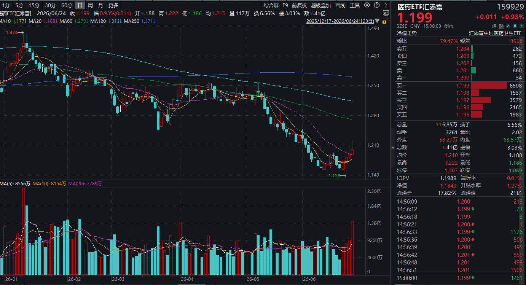Toggle 超级叠加 overlay mode
The height and width of the screenshot is (285, 526).
(x=321, y=5)
